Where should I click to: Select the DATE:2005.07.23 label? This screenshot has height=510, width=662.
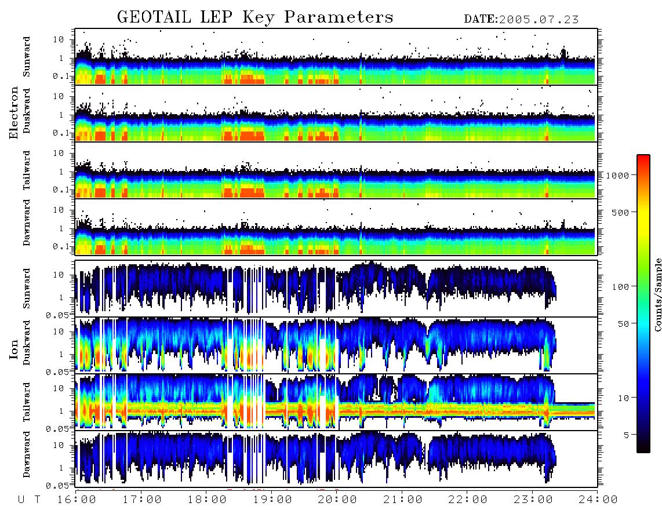521,20
